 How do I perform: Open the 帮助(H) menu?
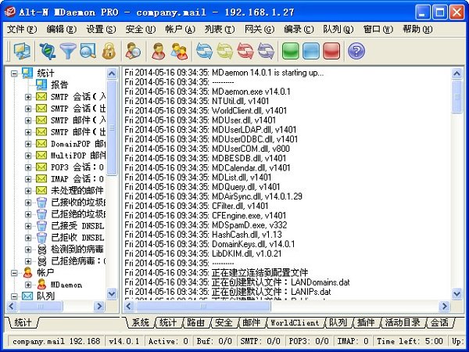point(417,30)
